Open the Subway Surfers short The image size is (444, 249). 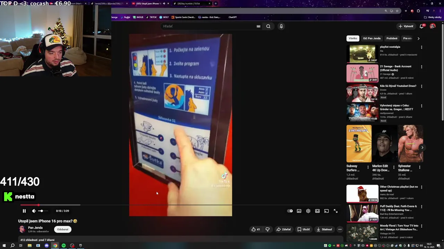click(359, 144)
